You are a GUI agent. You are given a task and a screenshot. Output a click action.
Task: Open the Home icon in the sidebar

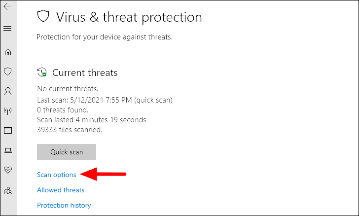coord(8,52)
